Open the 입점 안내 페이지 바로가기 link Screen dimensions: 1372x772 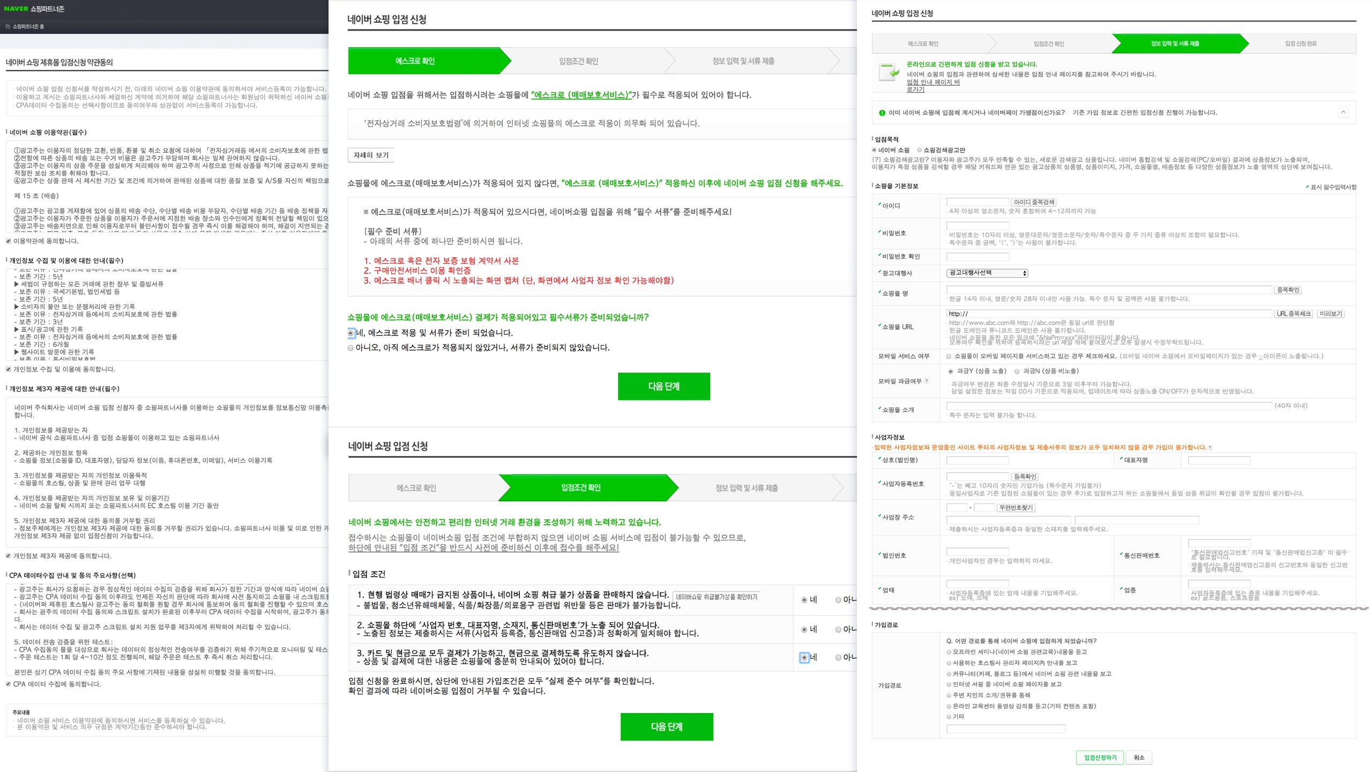coord(933,86)
